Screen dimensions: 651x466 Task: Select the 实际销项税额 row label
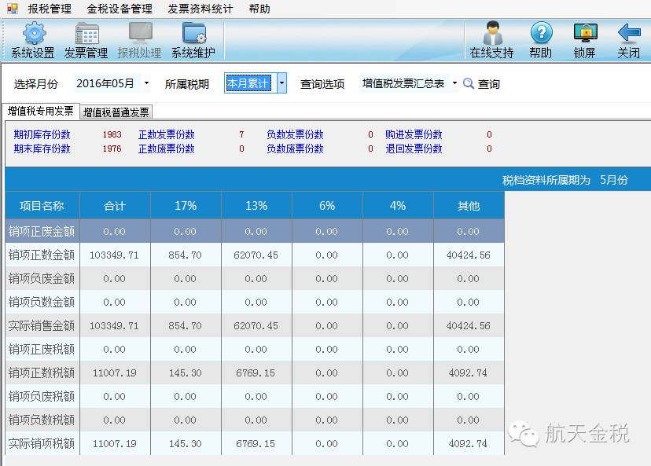point(42,443)
